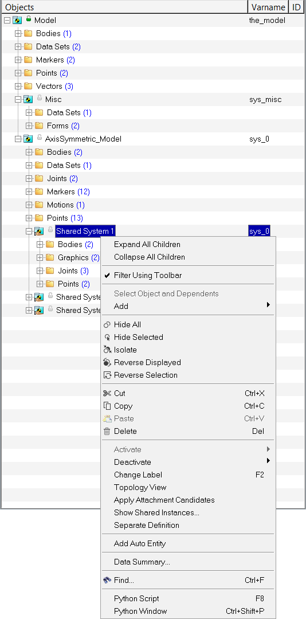Open the Add submenu arrow

click(269, 305)
